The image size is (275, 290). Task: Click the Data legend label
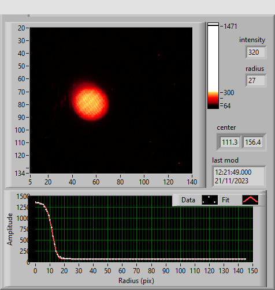(x=188, y=200)
